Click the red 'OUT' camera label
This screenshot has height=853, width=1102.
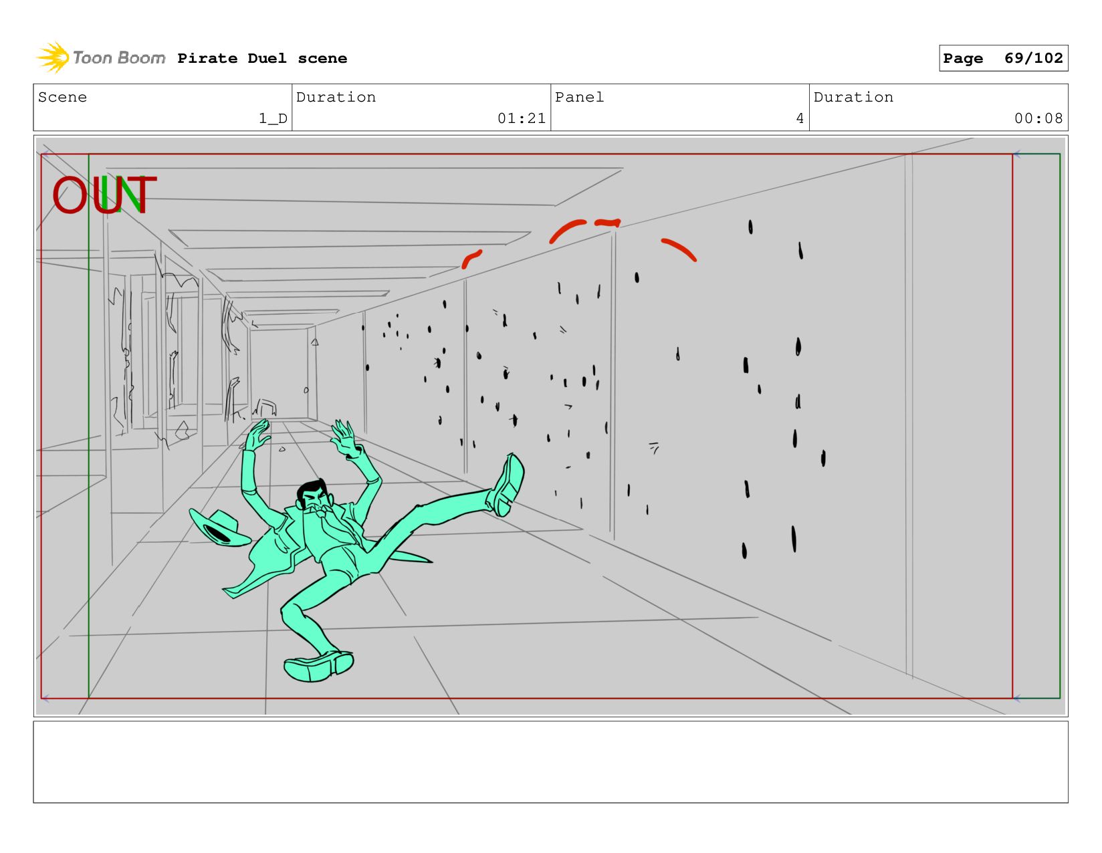(104, 195)
